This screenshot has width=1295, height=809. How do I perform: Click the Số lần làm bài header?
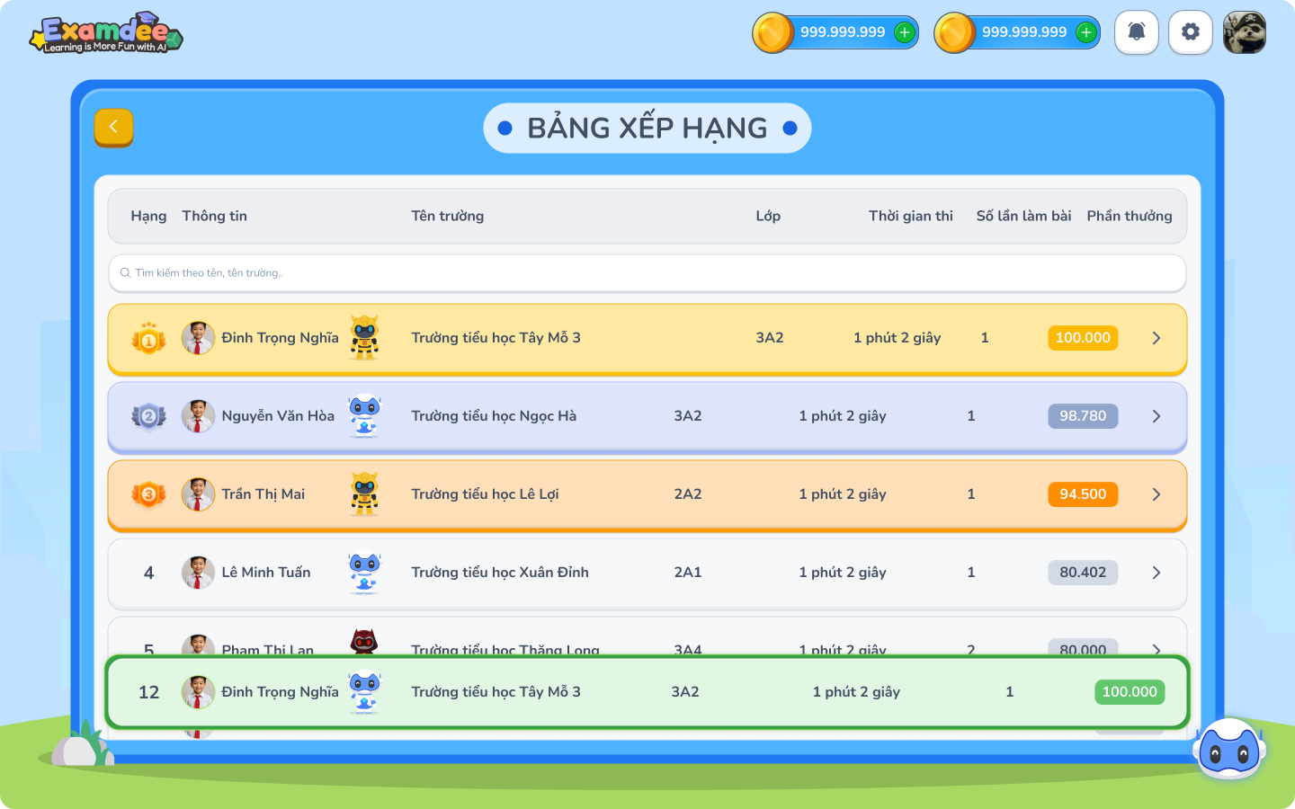tap(1024, 217)
